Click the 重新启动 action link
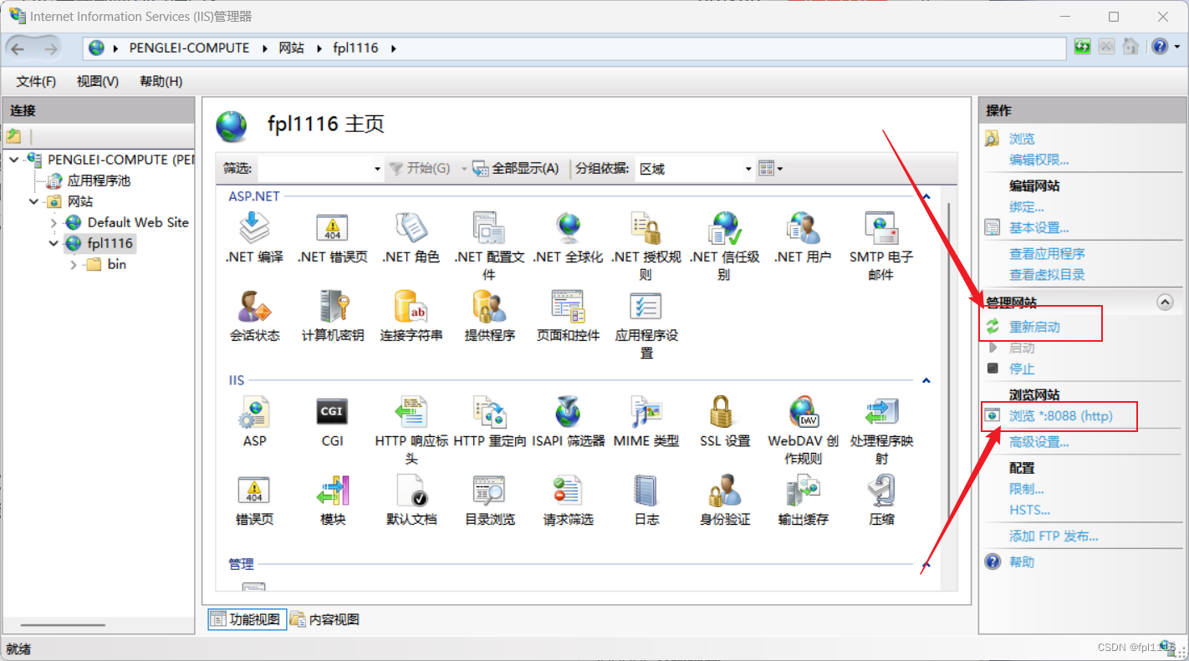 pyautogui.click(x=1034, y=327)
